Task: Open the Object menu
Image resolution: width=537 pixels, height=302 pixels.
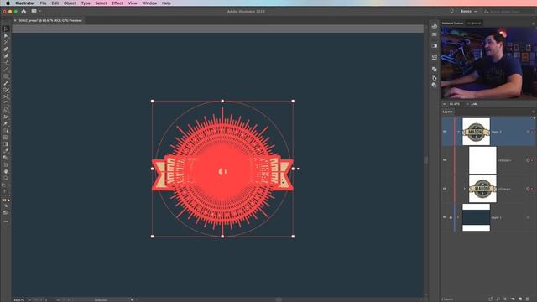Action: coord(70,3)
